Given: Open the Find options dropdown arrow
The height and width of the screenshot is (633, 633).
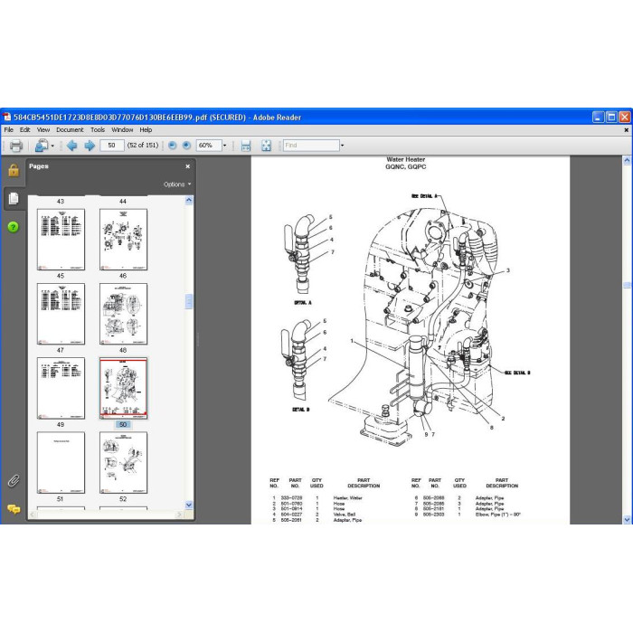Looking at the screenshot, I should click(343, 146).
